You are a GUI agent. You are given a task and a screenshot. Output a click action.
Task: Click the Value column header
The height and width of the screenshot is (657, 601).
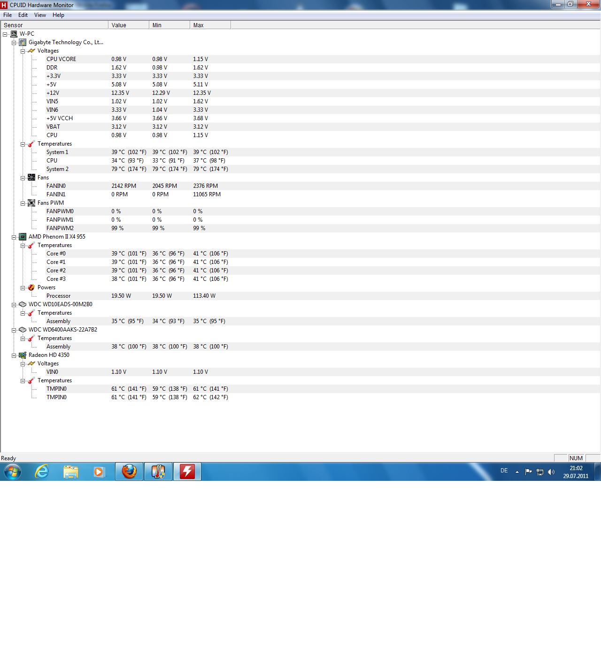[129, 25]
